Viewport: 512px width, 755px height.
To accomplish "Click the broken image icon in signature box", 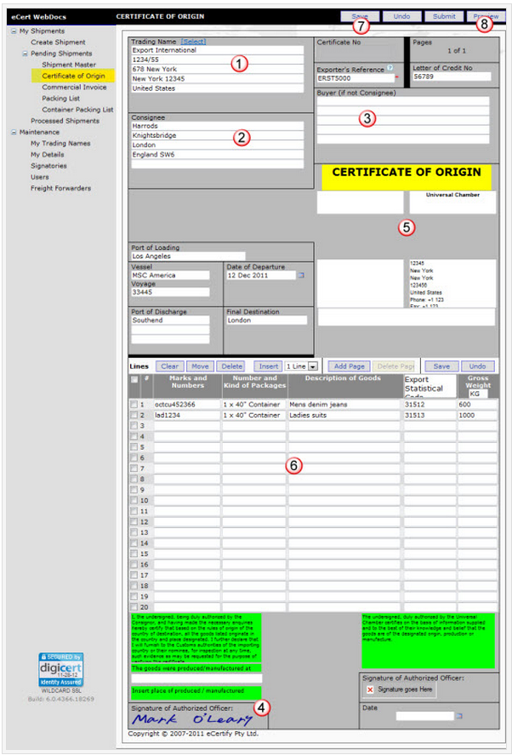I will click(370, 690).
